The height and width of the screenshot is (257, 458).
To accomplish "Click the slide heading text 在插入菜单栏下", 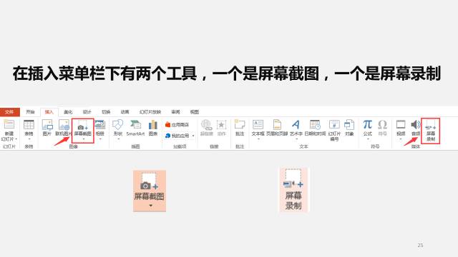I will pos(66,74).
